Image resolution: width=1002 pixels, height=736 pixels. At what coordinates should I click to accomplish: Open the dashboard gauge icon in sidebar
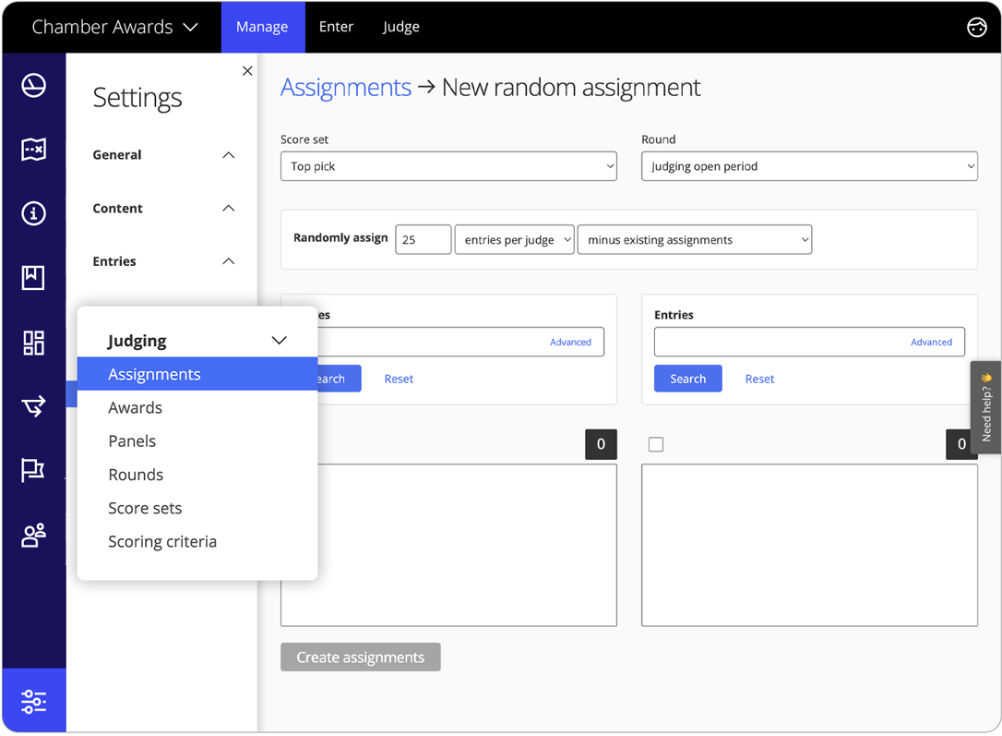click(x=34, y=86)
